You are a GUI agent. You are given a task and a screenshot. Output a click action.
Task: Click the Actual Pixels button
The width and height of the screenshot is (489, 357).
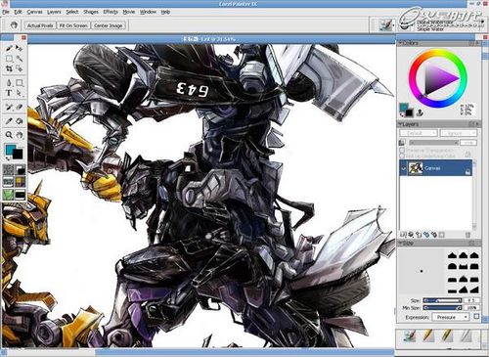pos(40,25)
